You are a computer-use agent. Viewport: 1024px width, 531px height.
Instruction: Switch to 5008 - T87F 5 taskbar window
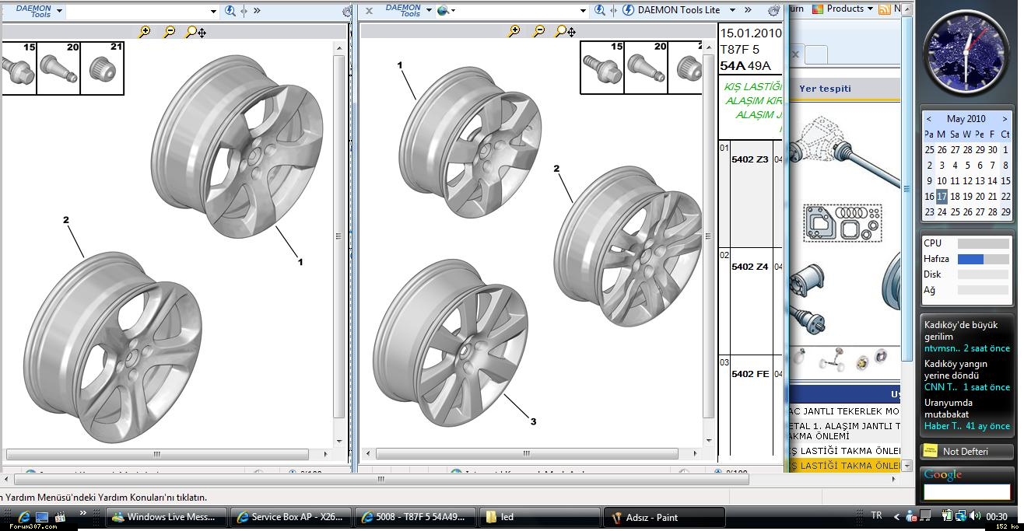[x=416, y=517]
